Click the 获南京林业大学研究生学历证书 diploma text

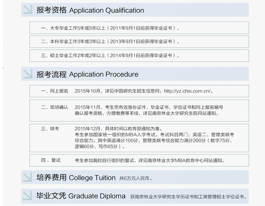188,197
